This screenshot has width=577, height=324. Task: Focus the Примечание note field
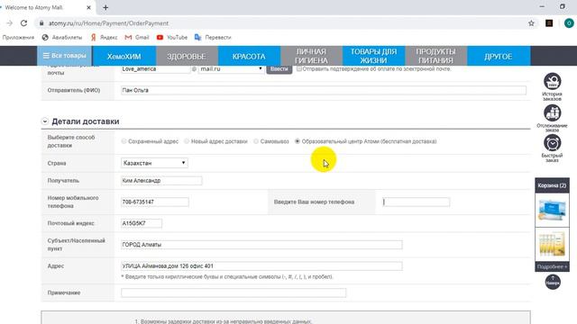click(234, 292)
